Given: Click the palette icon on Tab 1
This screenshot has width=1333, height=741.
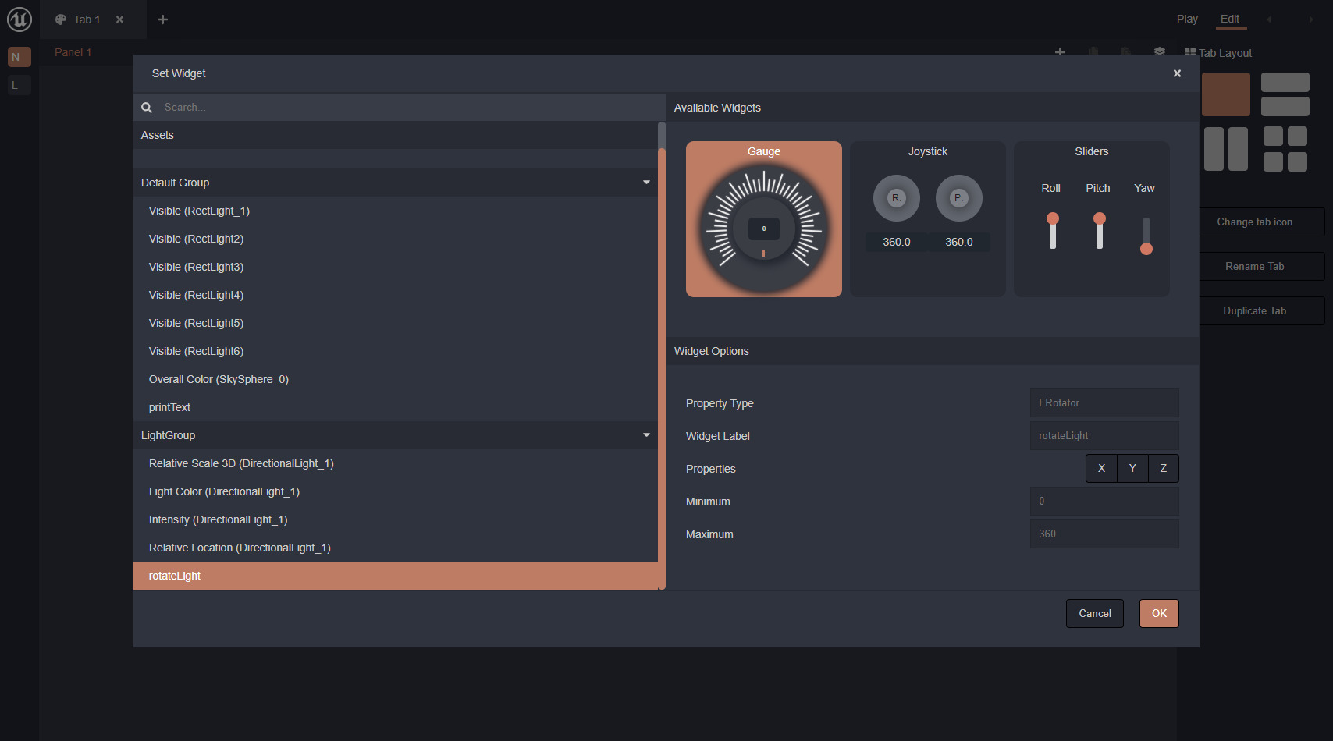Looking at the screenshot, I should pos(61,19).
